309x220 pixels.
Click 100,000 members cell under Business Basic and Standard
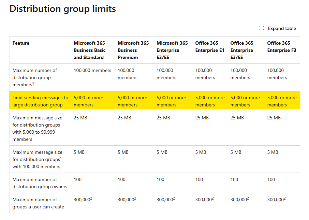[92, 70]
